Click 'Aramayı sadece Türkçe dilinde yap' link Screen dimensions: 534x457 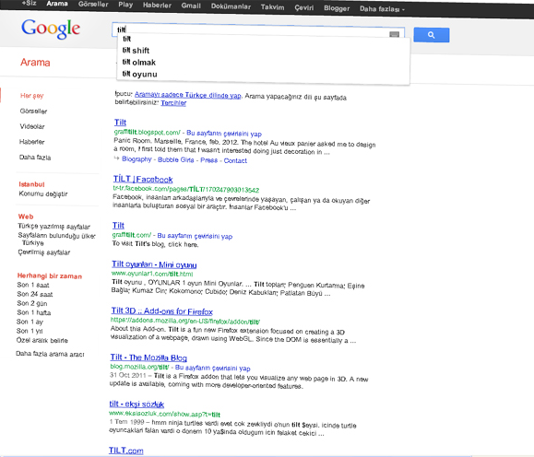pyautogui.click(x=187, y=95)
